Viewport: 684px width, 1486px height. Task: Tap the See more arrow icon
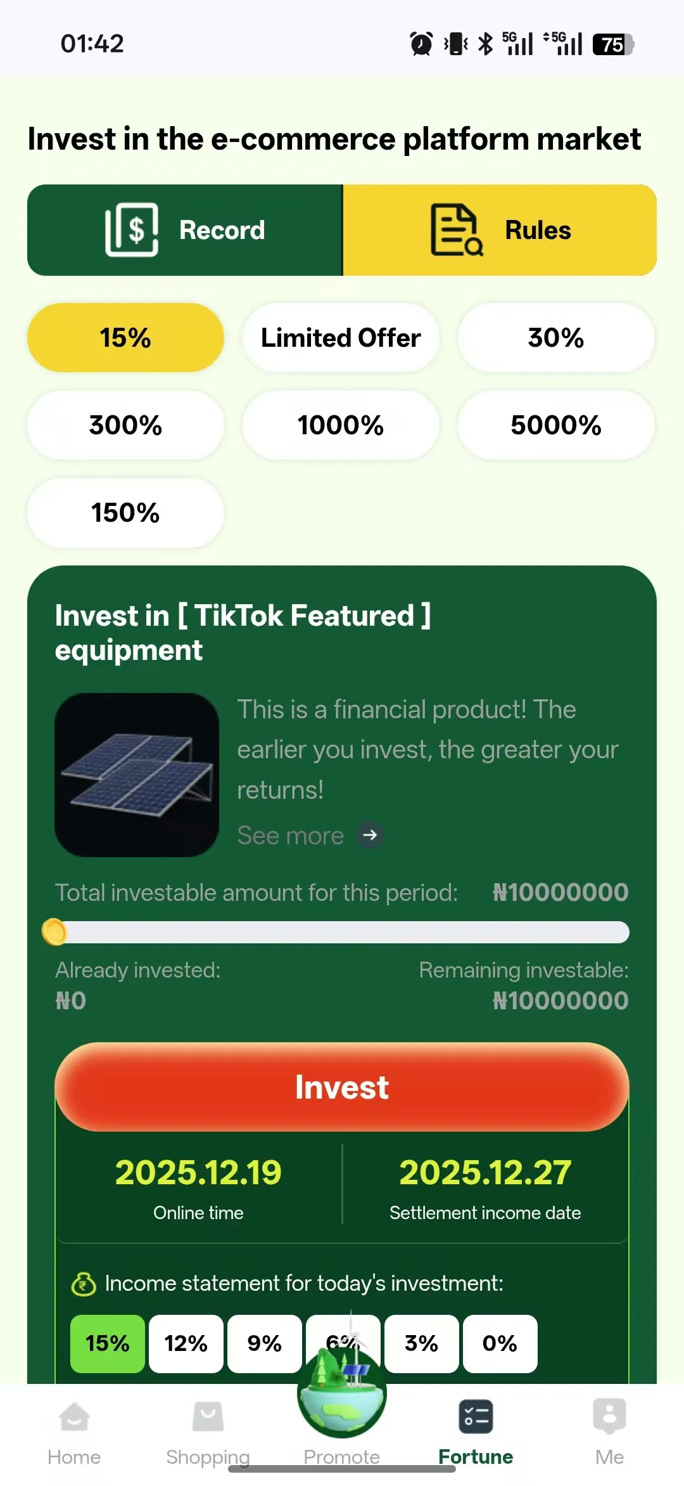click(370, 835)
